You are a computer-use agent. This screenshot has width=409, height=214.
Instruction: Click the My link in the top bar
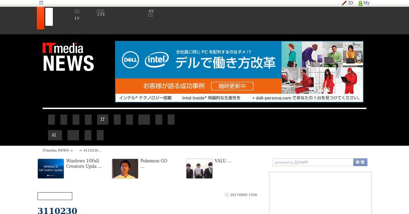point(366,3)
